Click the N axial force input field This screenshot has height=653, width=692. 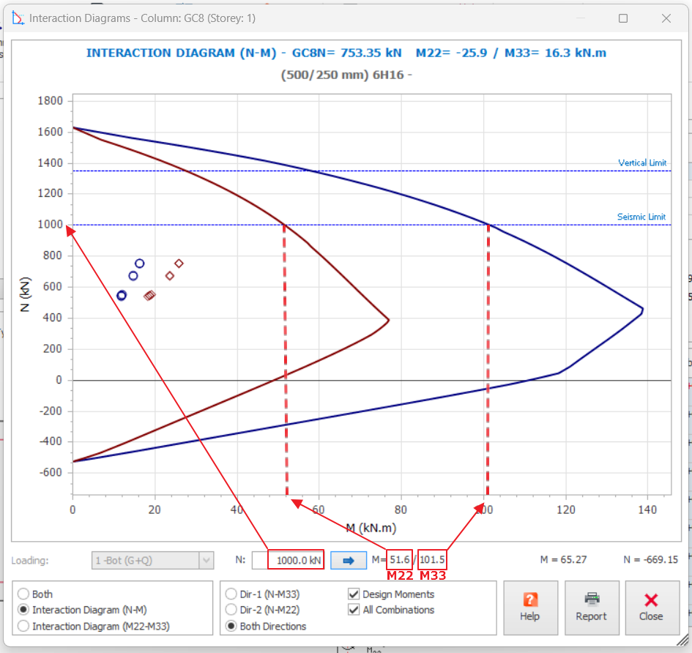pos(288,561)
